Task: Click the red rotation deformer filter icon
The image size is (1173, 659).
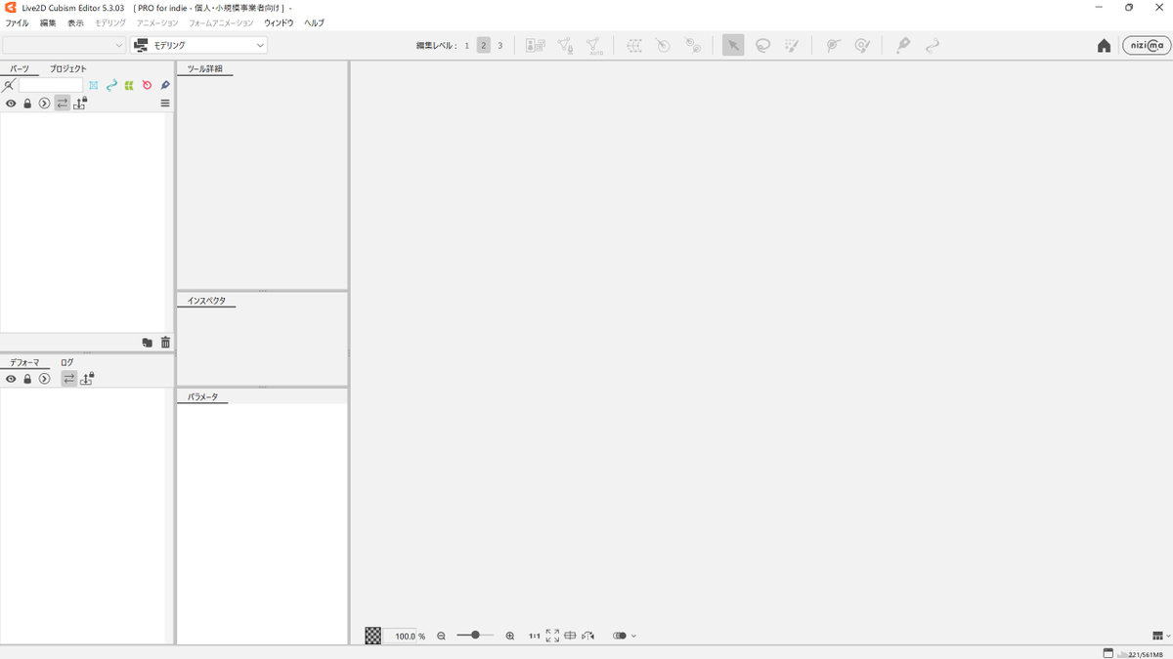Action: pyautogui.click(x=147, y=86)
